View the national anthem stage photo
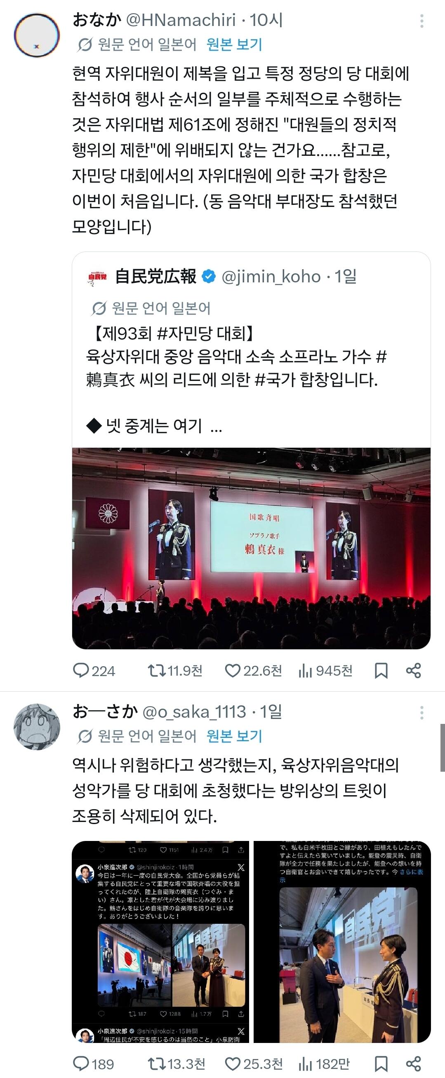 pos(251,548)
